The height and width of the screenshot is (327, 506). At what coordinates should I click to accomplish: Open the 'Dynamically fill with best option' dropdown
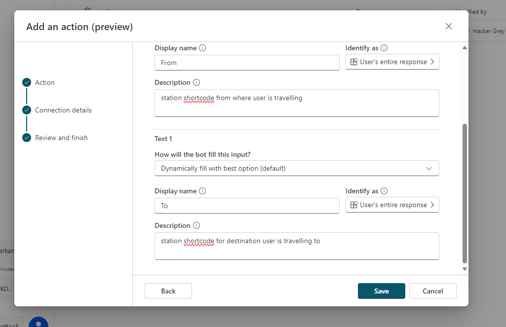pos(296,168)
